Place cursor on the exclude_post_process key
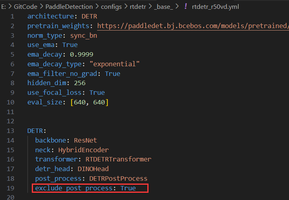 (x=76, y=188)
